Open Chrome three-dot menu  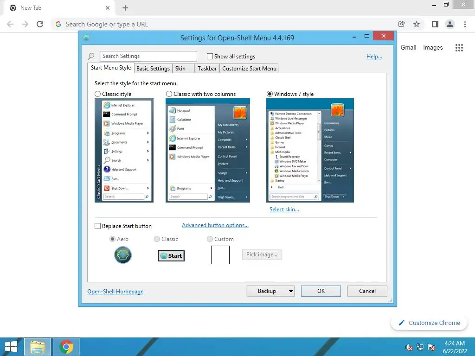pyautogui.click(x=465, y=24)
